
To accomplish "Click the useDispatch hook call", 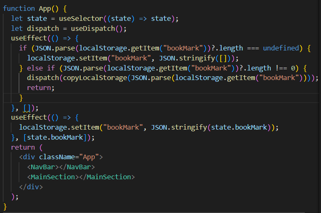I will 93,28.
